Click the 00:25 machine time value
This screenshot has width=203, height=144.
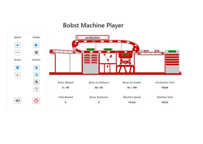point(165,102)
